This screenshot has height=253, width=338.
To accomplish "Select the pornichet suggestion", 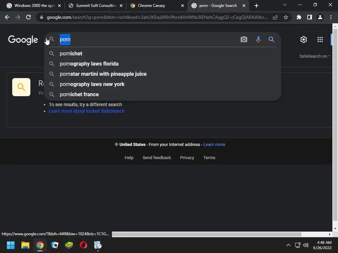I will [x=163, y=54].
